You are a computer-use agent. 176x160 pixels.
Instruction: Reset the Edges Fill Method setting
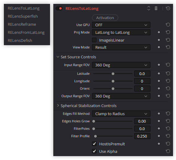(x=168, y=114)
